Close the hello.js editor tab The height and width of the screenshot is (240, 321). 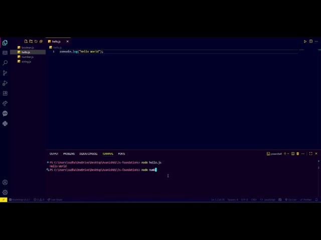[x=67, y=41]
